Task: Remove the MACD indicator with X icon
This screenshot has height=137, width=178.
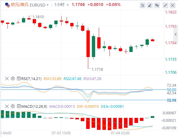Action: [x=7, y=106]
